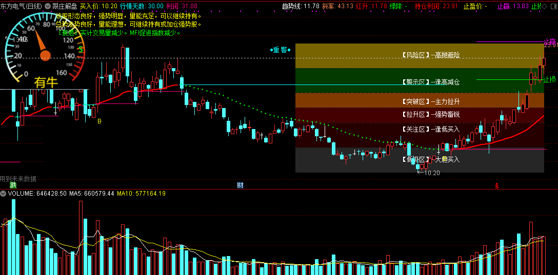Click the diamond icon at top right

coord(545,6)
